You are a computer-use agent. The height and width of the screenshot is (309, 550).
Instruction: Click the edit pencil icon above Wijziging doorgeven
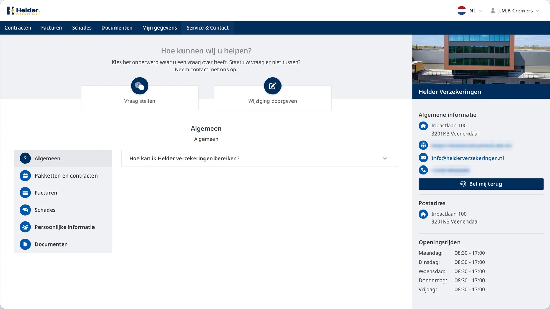click(x=273, y=86)
